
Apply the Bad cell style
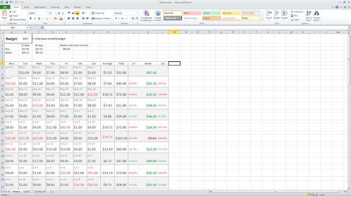192,13
